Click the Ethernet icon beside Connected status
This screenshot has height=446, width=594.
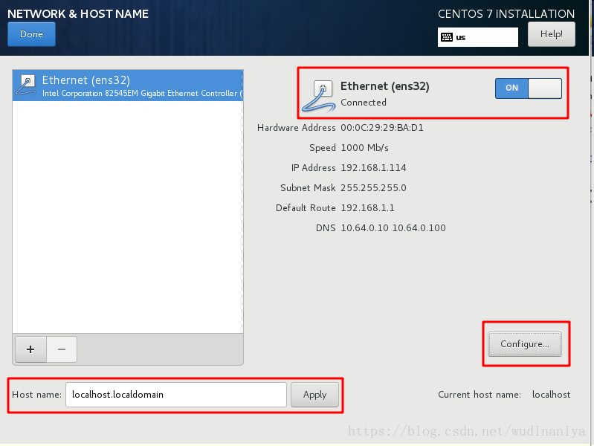[x=320, y=96]
